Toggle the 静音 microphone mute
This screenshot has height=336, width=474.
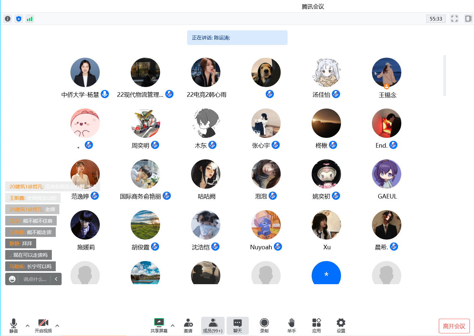pos(14,325)
